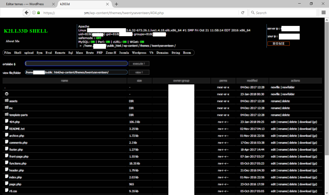Click the page vertical scrollbar thumb
This screenshot has height=195, width=329.
327,88
